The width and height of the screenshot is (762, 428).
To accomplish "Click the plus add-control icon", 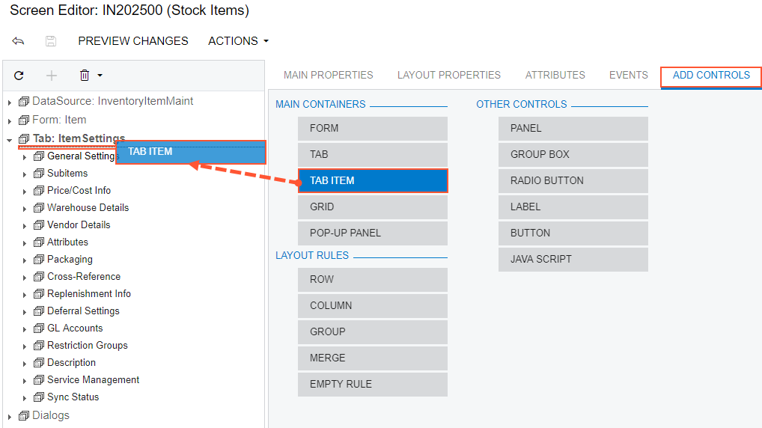I will pos(52,76).
